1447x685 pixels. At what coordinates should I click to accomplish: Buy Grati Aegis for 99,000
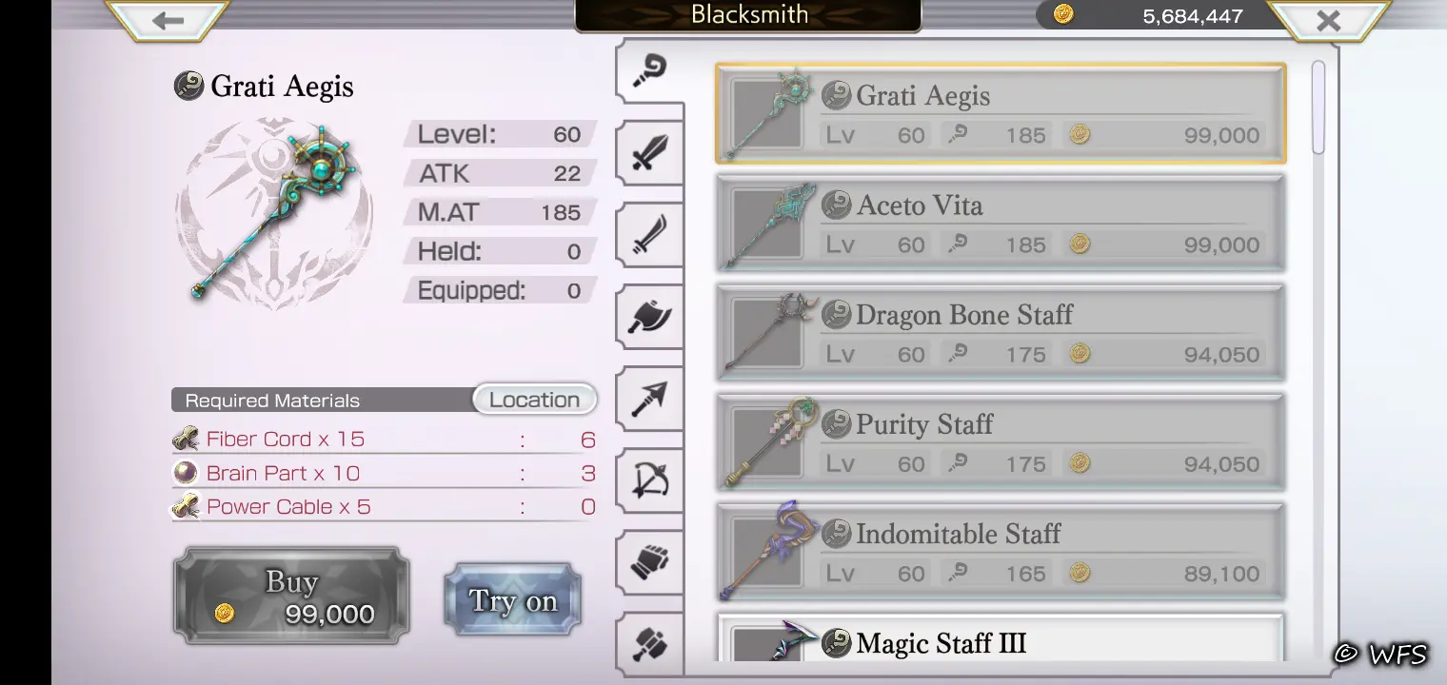click(291, 597)
